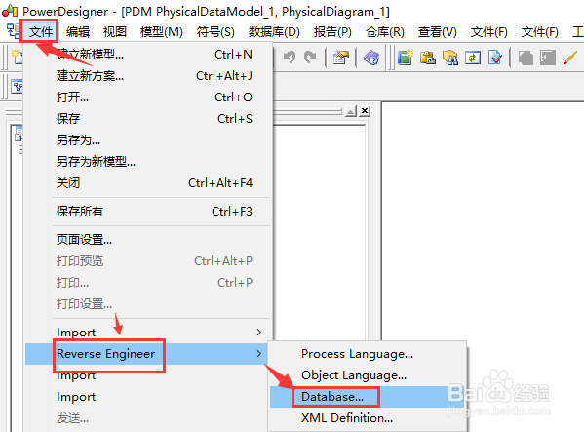Click the PowerDesigner document icon left of 文件
This screenshot has width=584, height=432.
click(x=13, y=31)
